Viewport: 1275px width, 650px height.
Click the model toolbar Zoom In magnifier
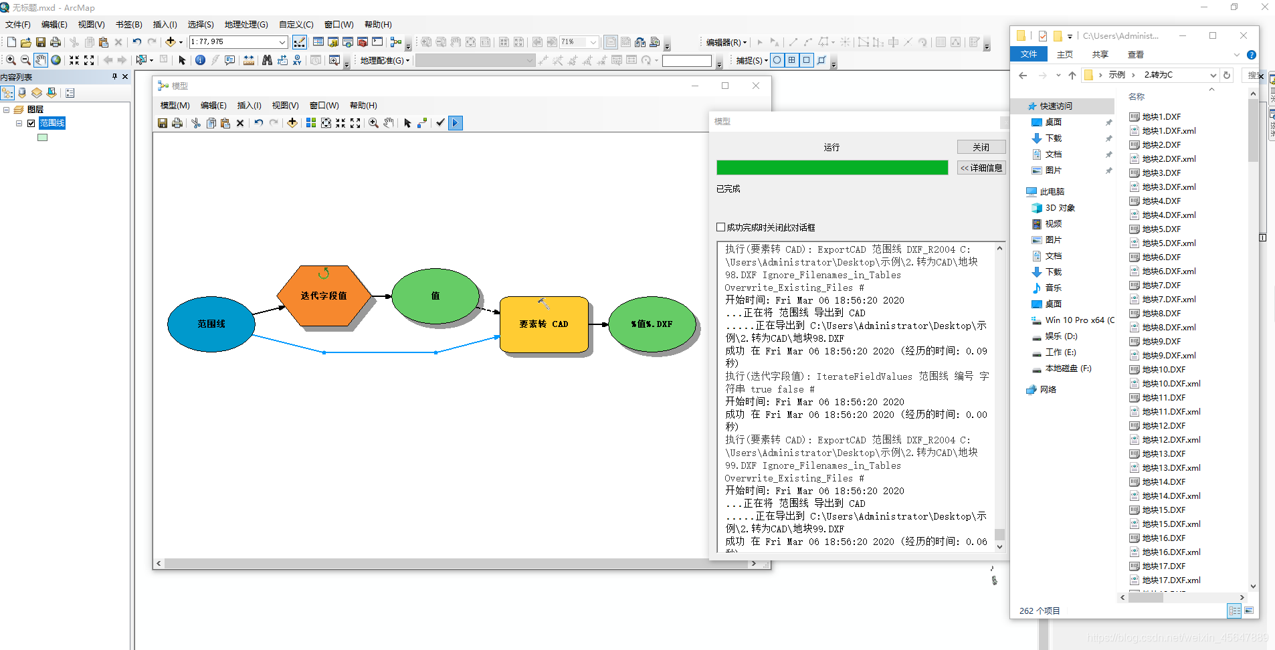tap(374, 123)
